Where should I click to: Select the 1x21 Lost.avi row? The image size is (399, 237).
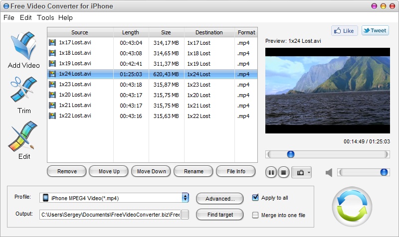tap(152, 105)
